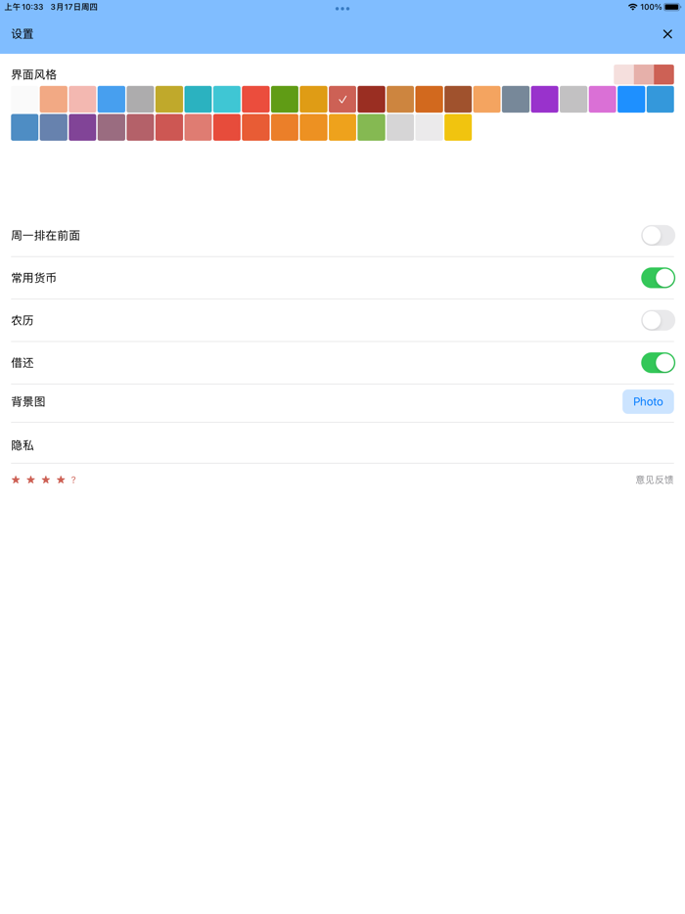Tap the 界面风格 section label
The height and width of the screenshot is (914, 685).
(x=34, y=74)
